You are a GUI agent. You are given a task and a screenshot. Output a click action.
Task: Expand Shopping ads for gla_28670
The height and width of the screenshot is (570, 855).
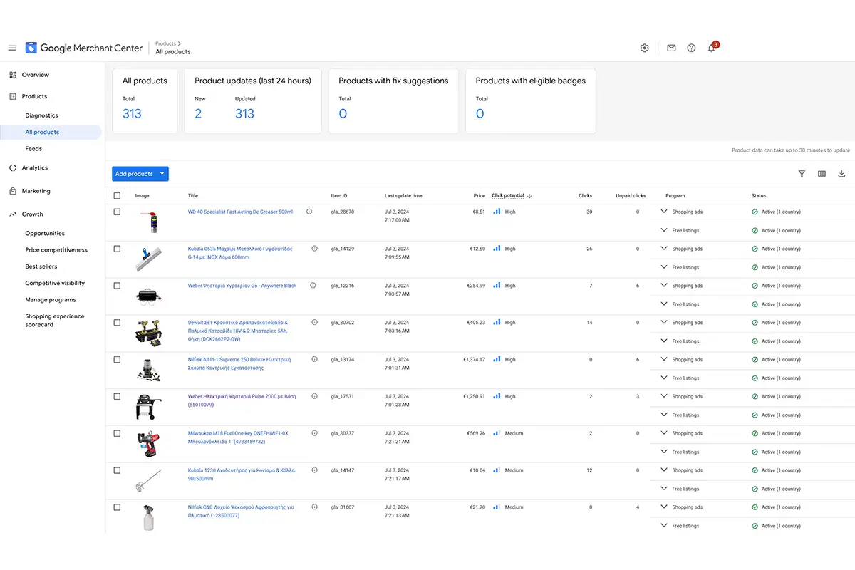tap(664, 212)
